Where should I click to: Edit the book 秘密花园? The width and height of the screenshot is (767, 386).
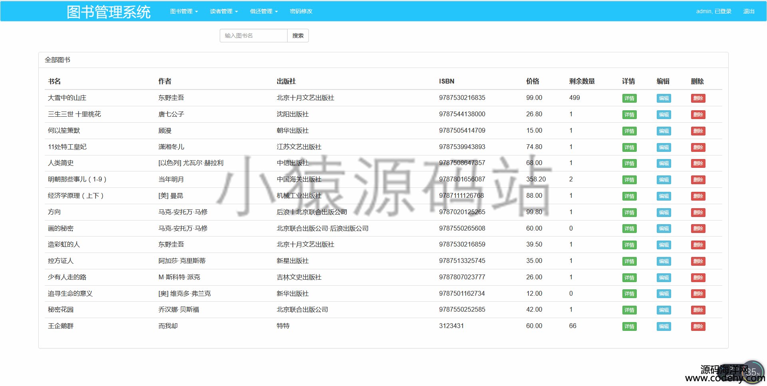(x=664, y=310)
